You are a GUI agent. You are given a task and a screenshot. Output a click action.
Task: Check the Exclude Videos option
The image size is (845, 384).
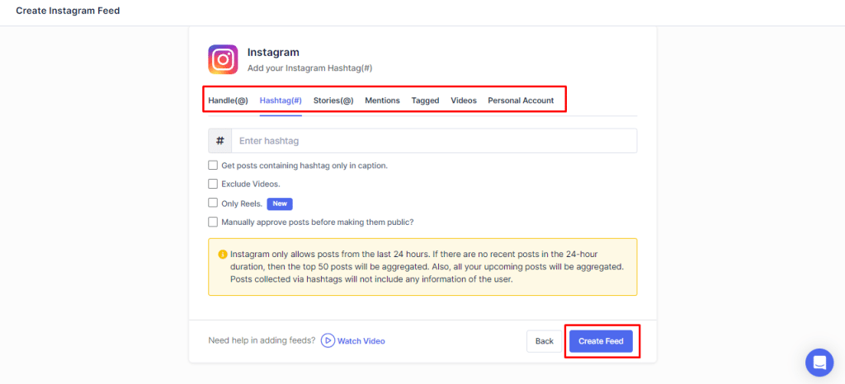213,184
